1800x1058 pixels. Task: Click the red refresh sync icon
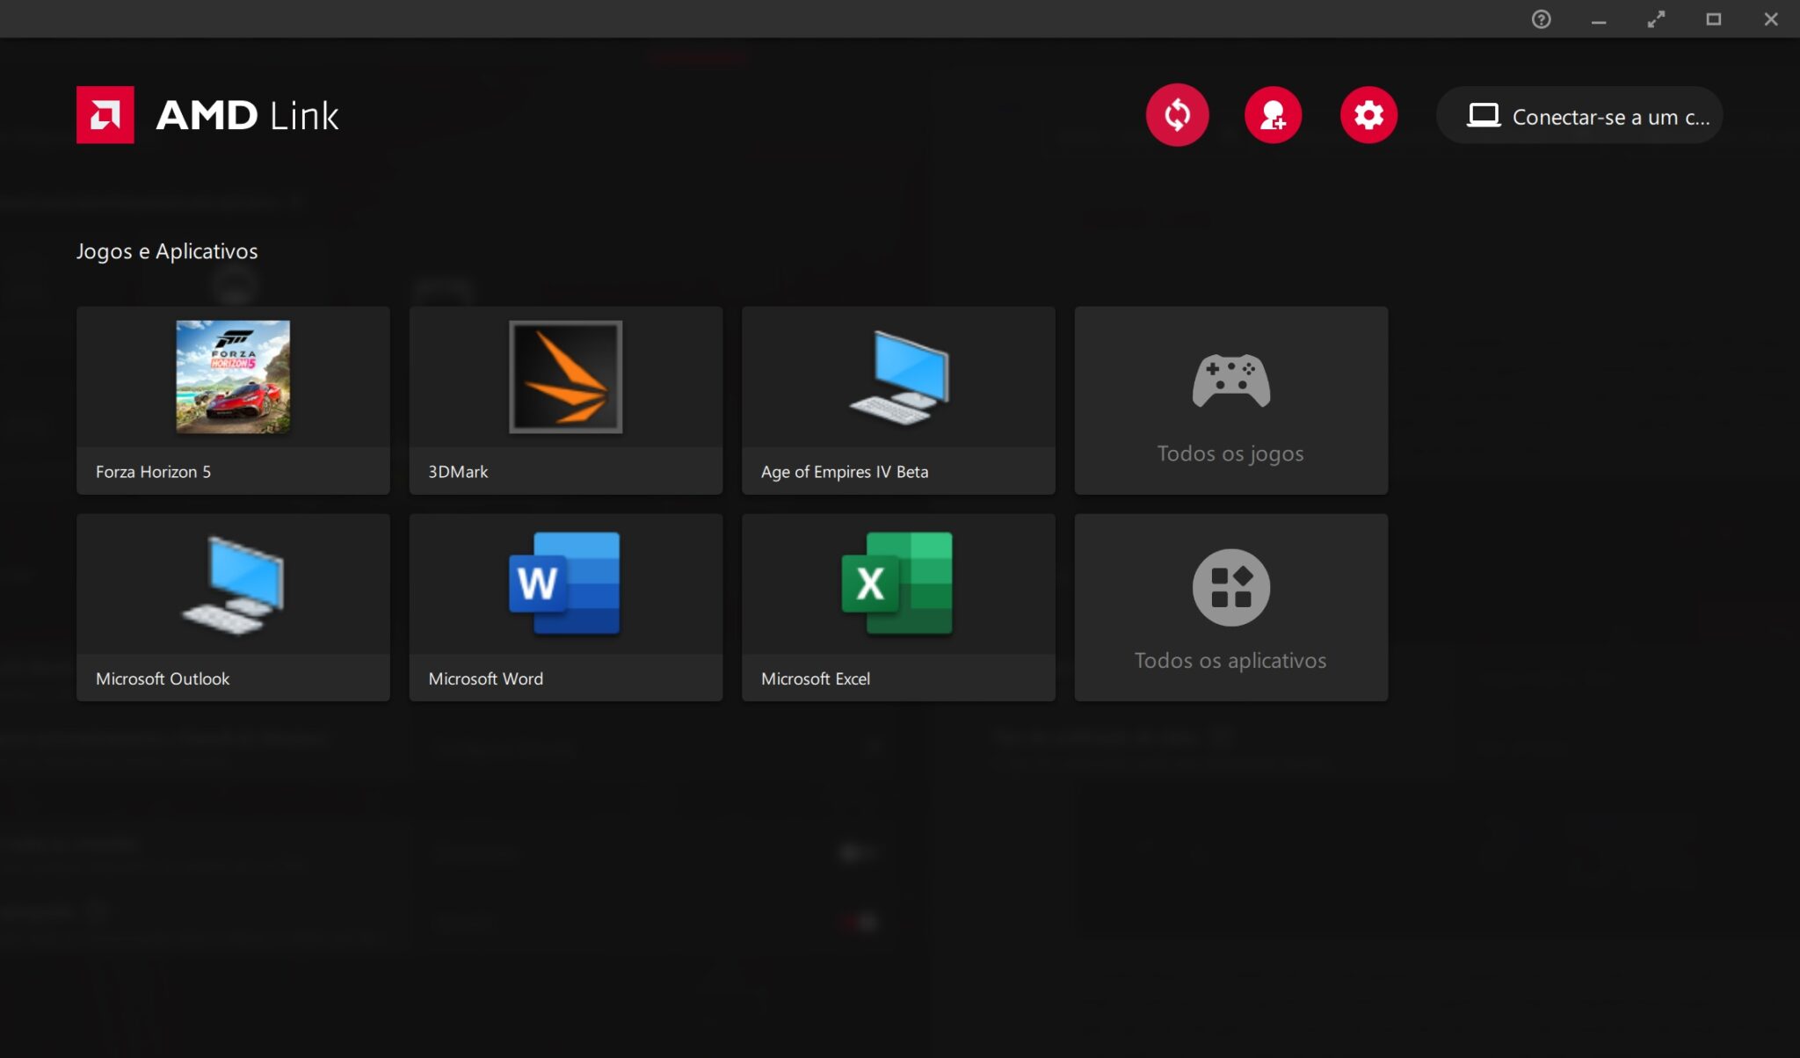coord(1177,115)
